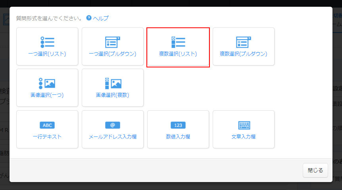Click the single-select pulldown icon
The height and width of the screenshot is (190, 342).
(113, 42)
